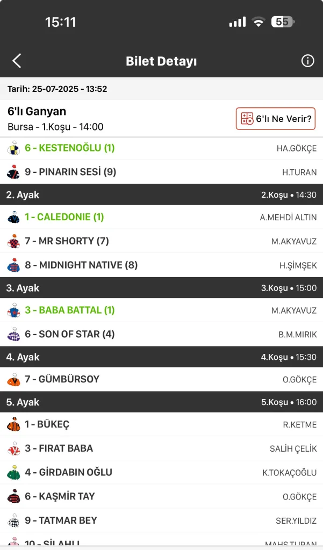Tap the 5. Ayak section header
323x550 pixels.
tap(161, 402)
